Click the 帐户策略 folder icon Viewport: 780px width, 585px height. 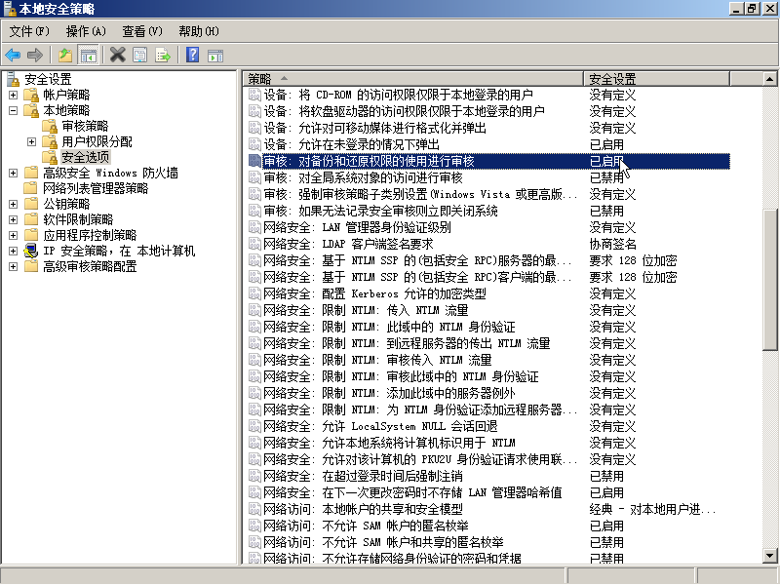tap(31, 95)
